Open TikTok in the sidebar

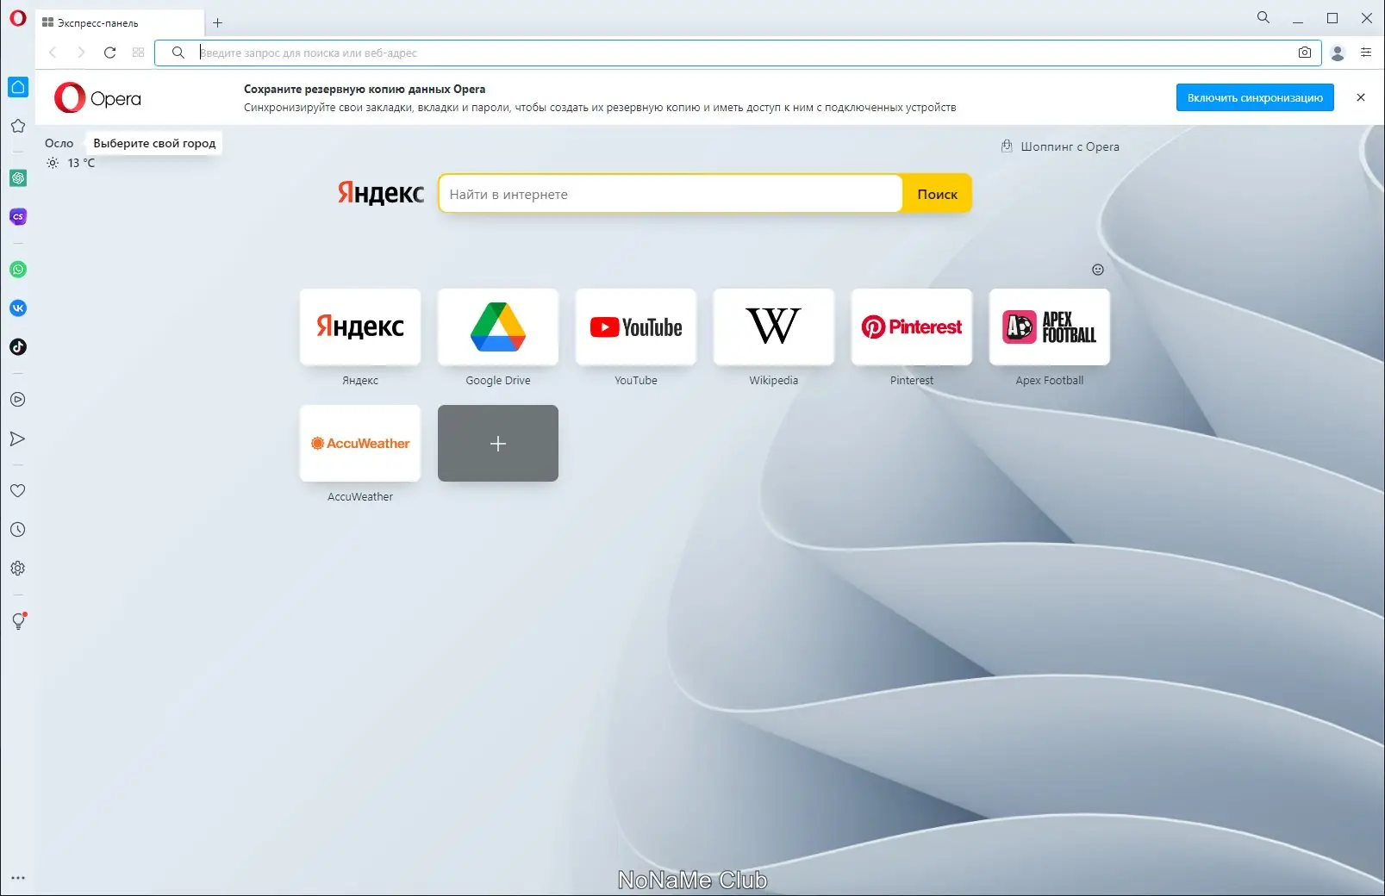coord(18,347)
